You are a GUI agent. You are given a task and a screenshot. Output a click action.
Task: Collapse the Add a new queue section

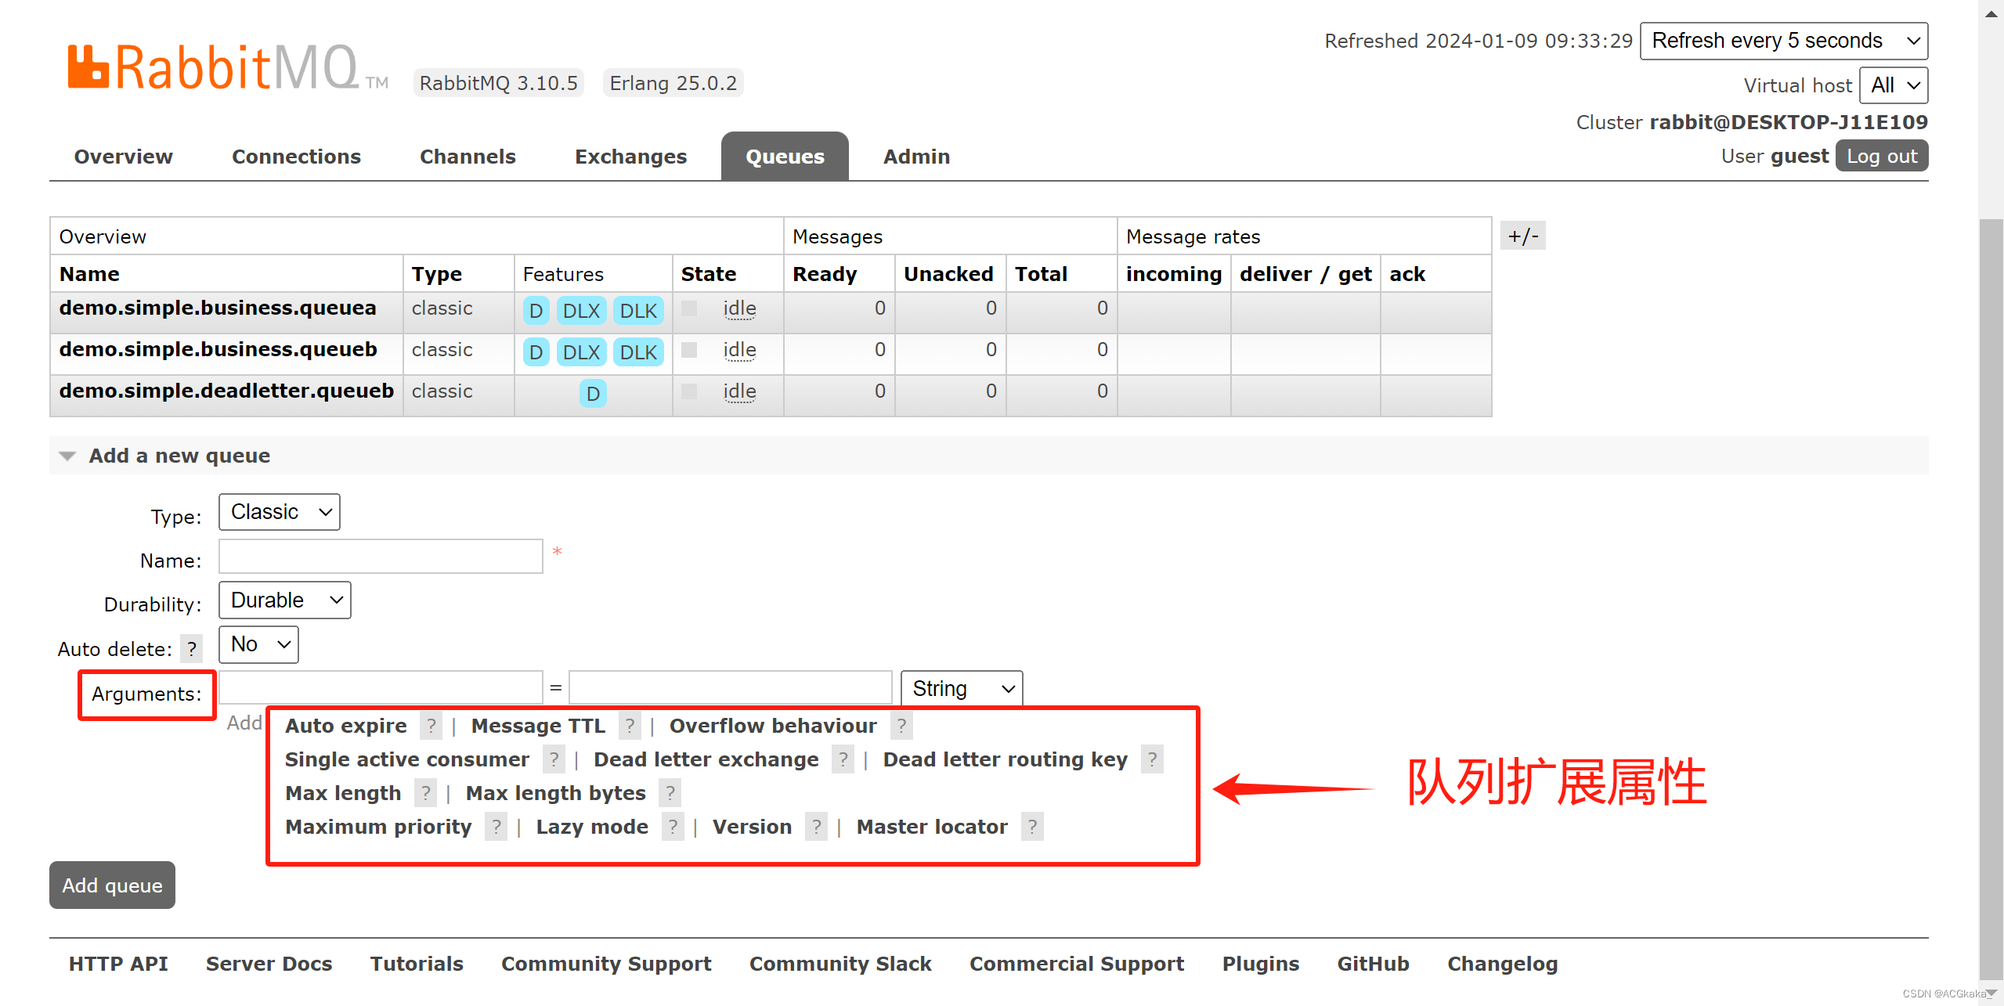(x=67, y=455)
